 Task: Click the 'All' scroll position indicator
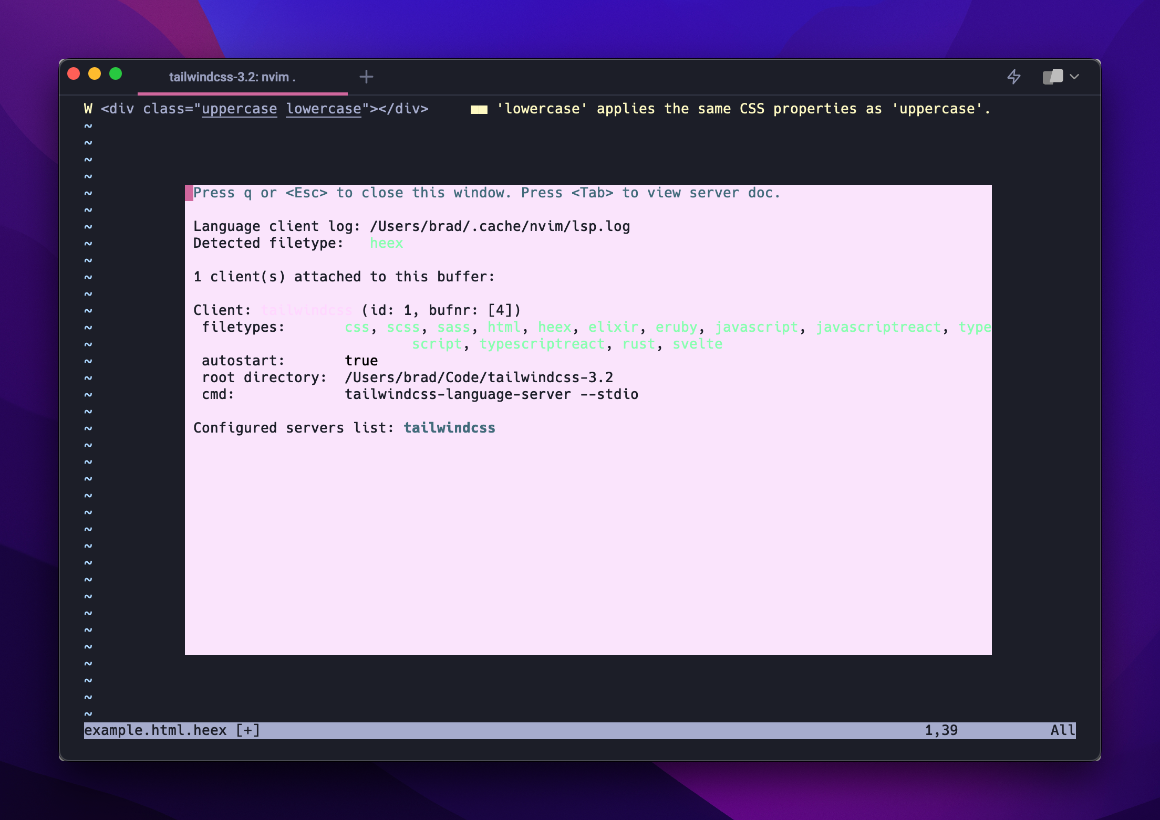tap(1062, 730)
